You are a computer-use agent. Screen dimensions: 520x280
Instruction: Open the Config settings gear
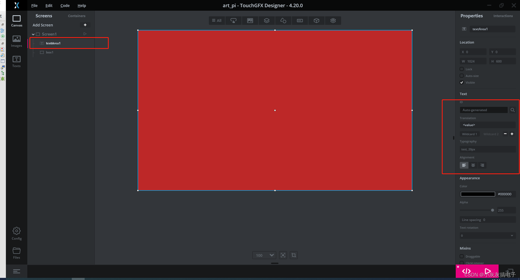pyautogui.click(x=17, y=234)
